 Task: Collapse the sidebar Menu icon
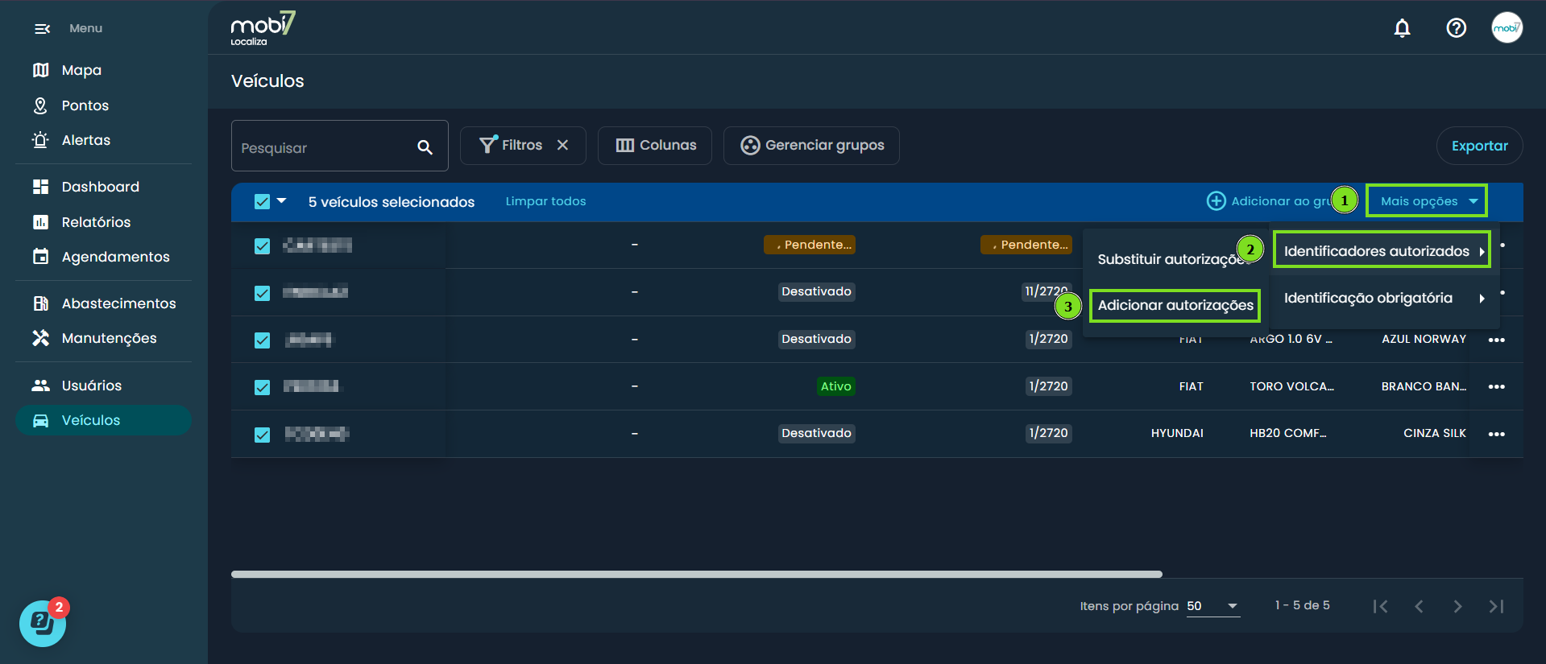point(42,29)
